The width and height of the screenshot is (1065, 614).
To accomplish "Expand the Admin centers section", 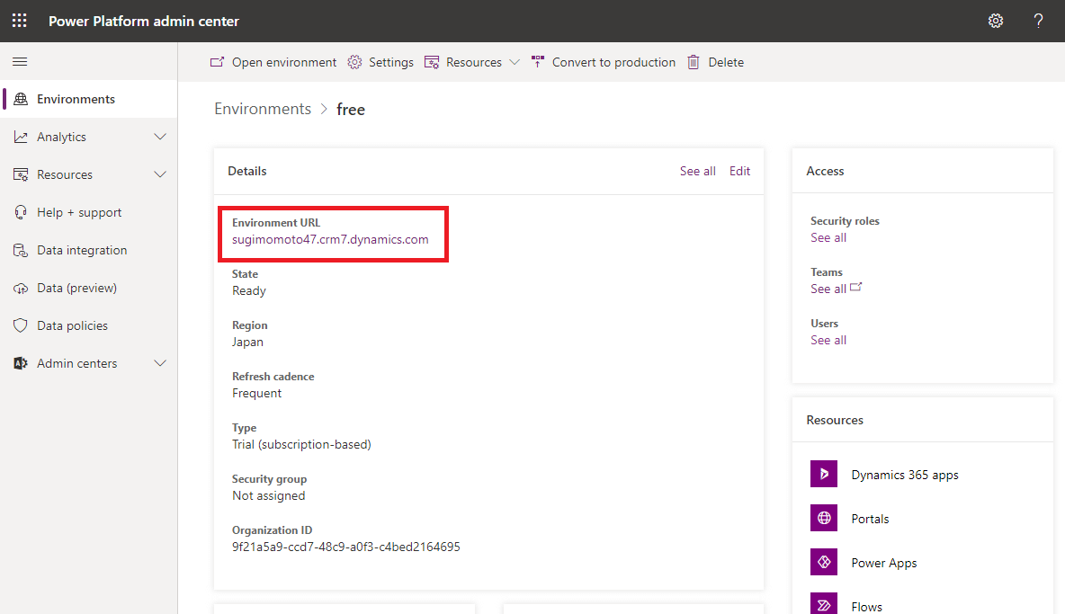I will [160, 363].
